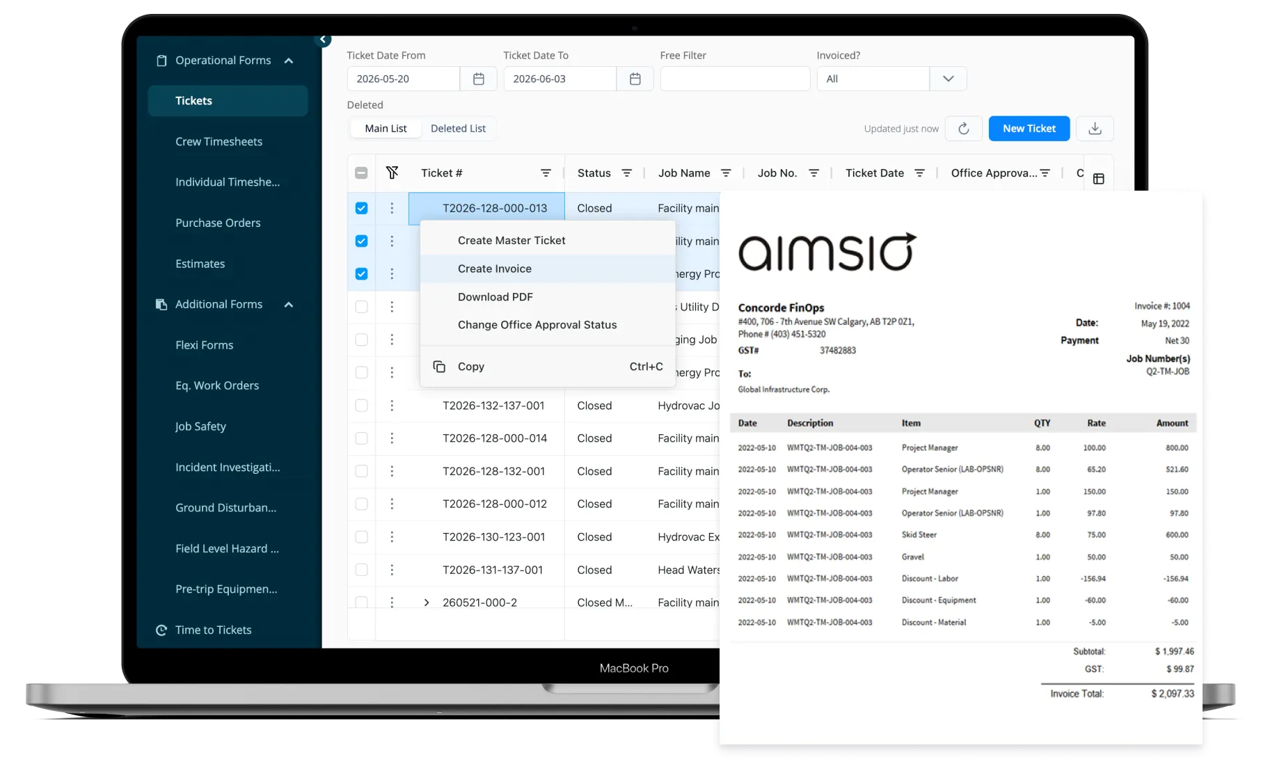Switch to Main List tab
The height and width of the screenshot is (782, 1261).
386,129
